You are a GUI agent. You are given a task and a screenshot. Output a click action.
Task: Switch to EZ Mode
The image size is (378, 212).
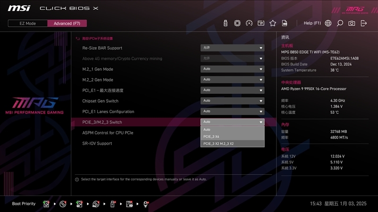(x=28, y=23)
